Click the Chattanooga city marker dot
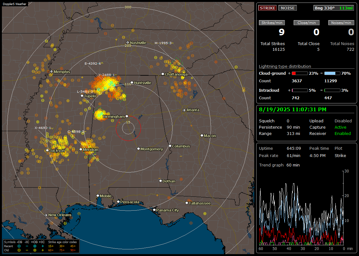The height and width of the screenshot is (256, 359). point(162,74)
